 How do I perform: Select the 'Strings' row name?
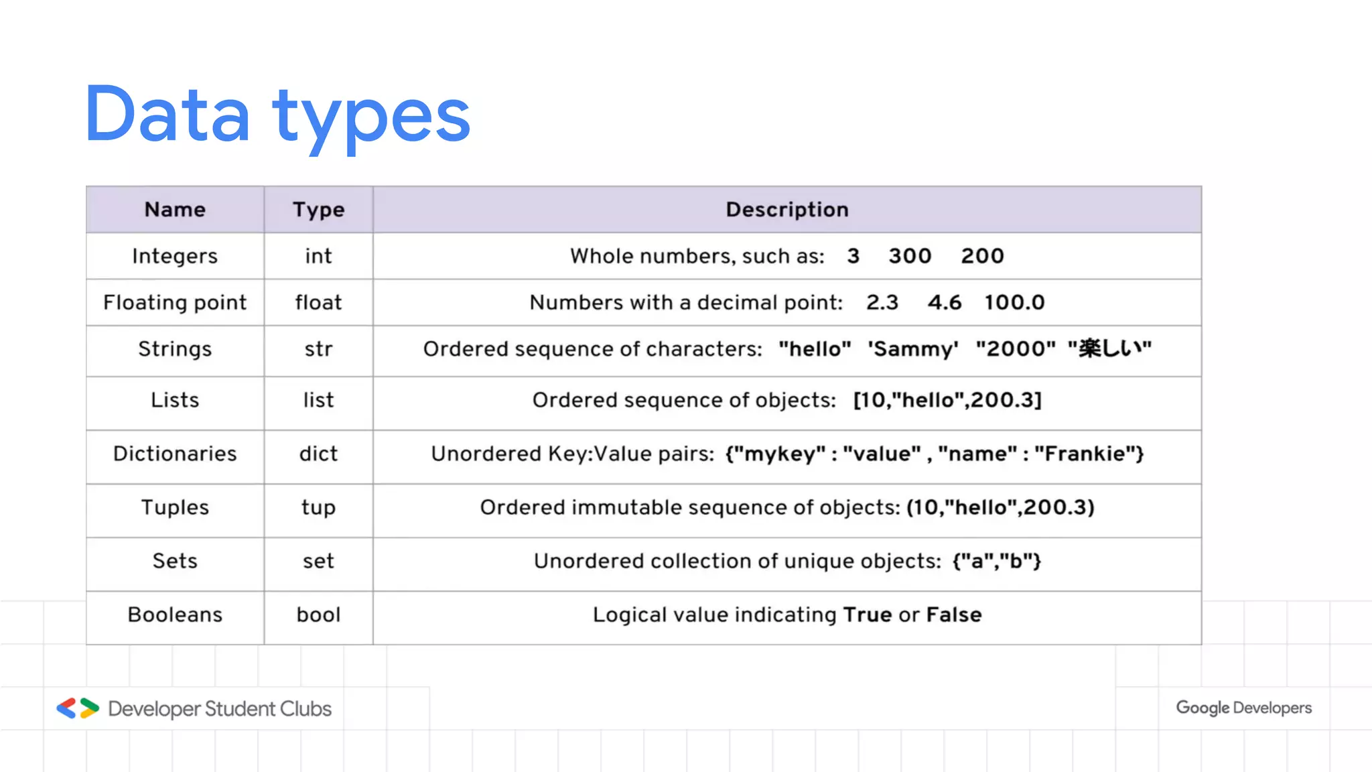pyautogui.click(x=175, y=349)
